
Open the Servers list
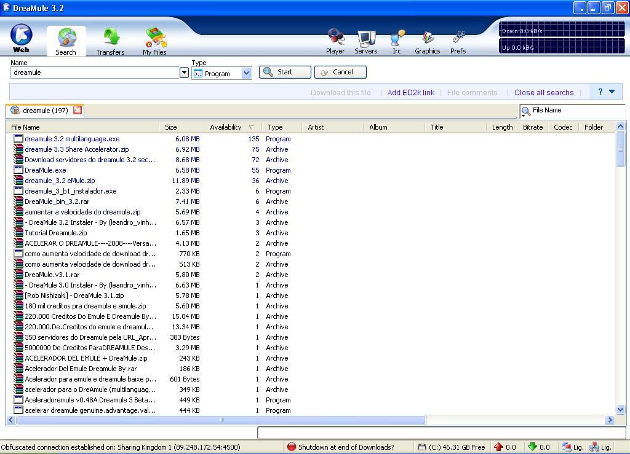(366, 41)
